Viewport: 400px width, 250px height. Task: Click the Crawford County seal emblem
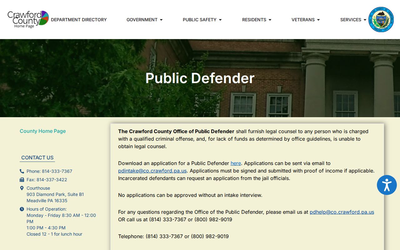pyautogui.click(x=381, y=19)
